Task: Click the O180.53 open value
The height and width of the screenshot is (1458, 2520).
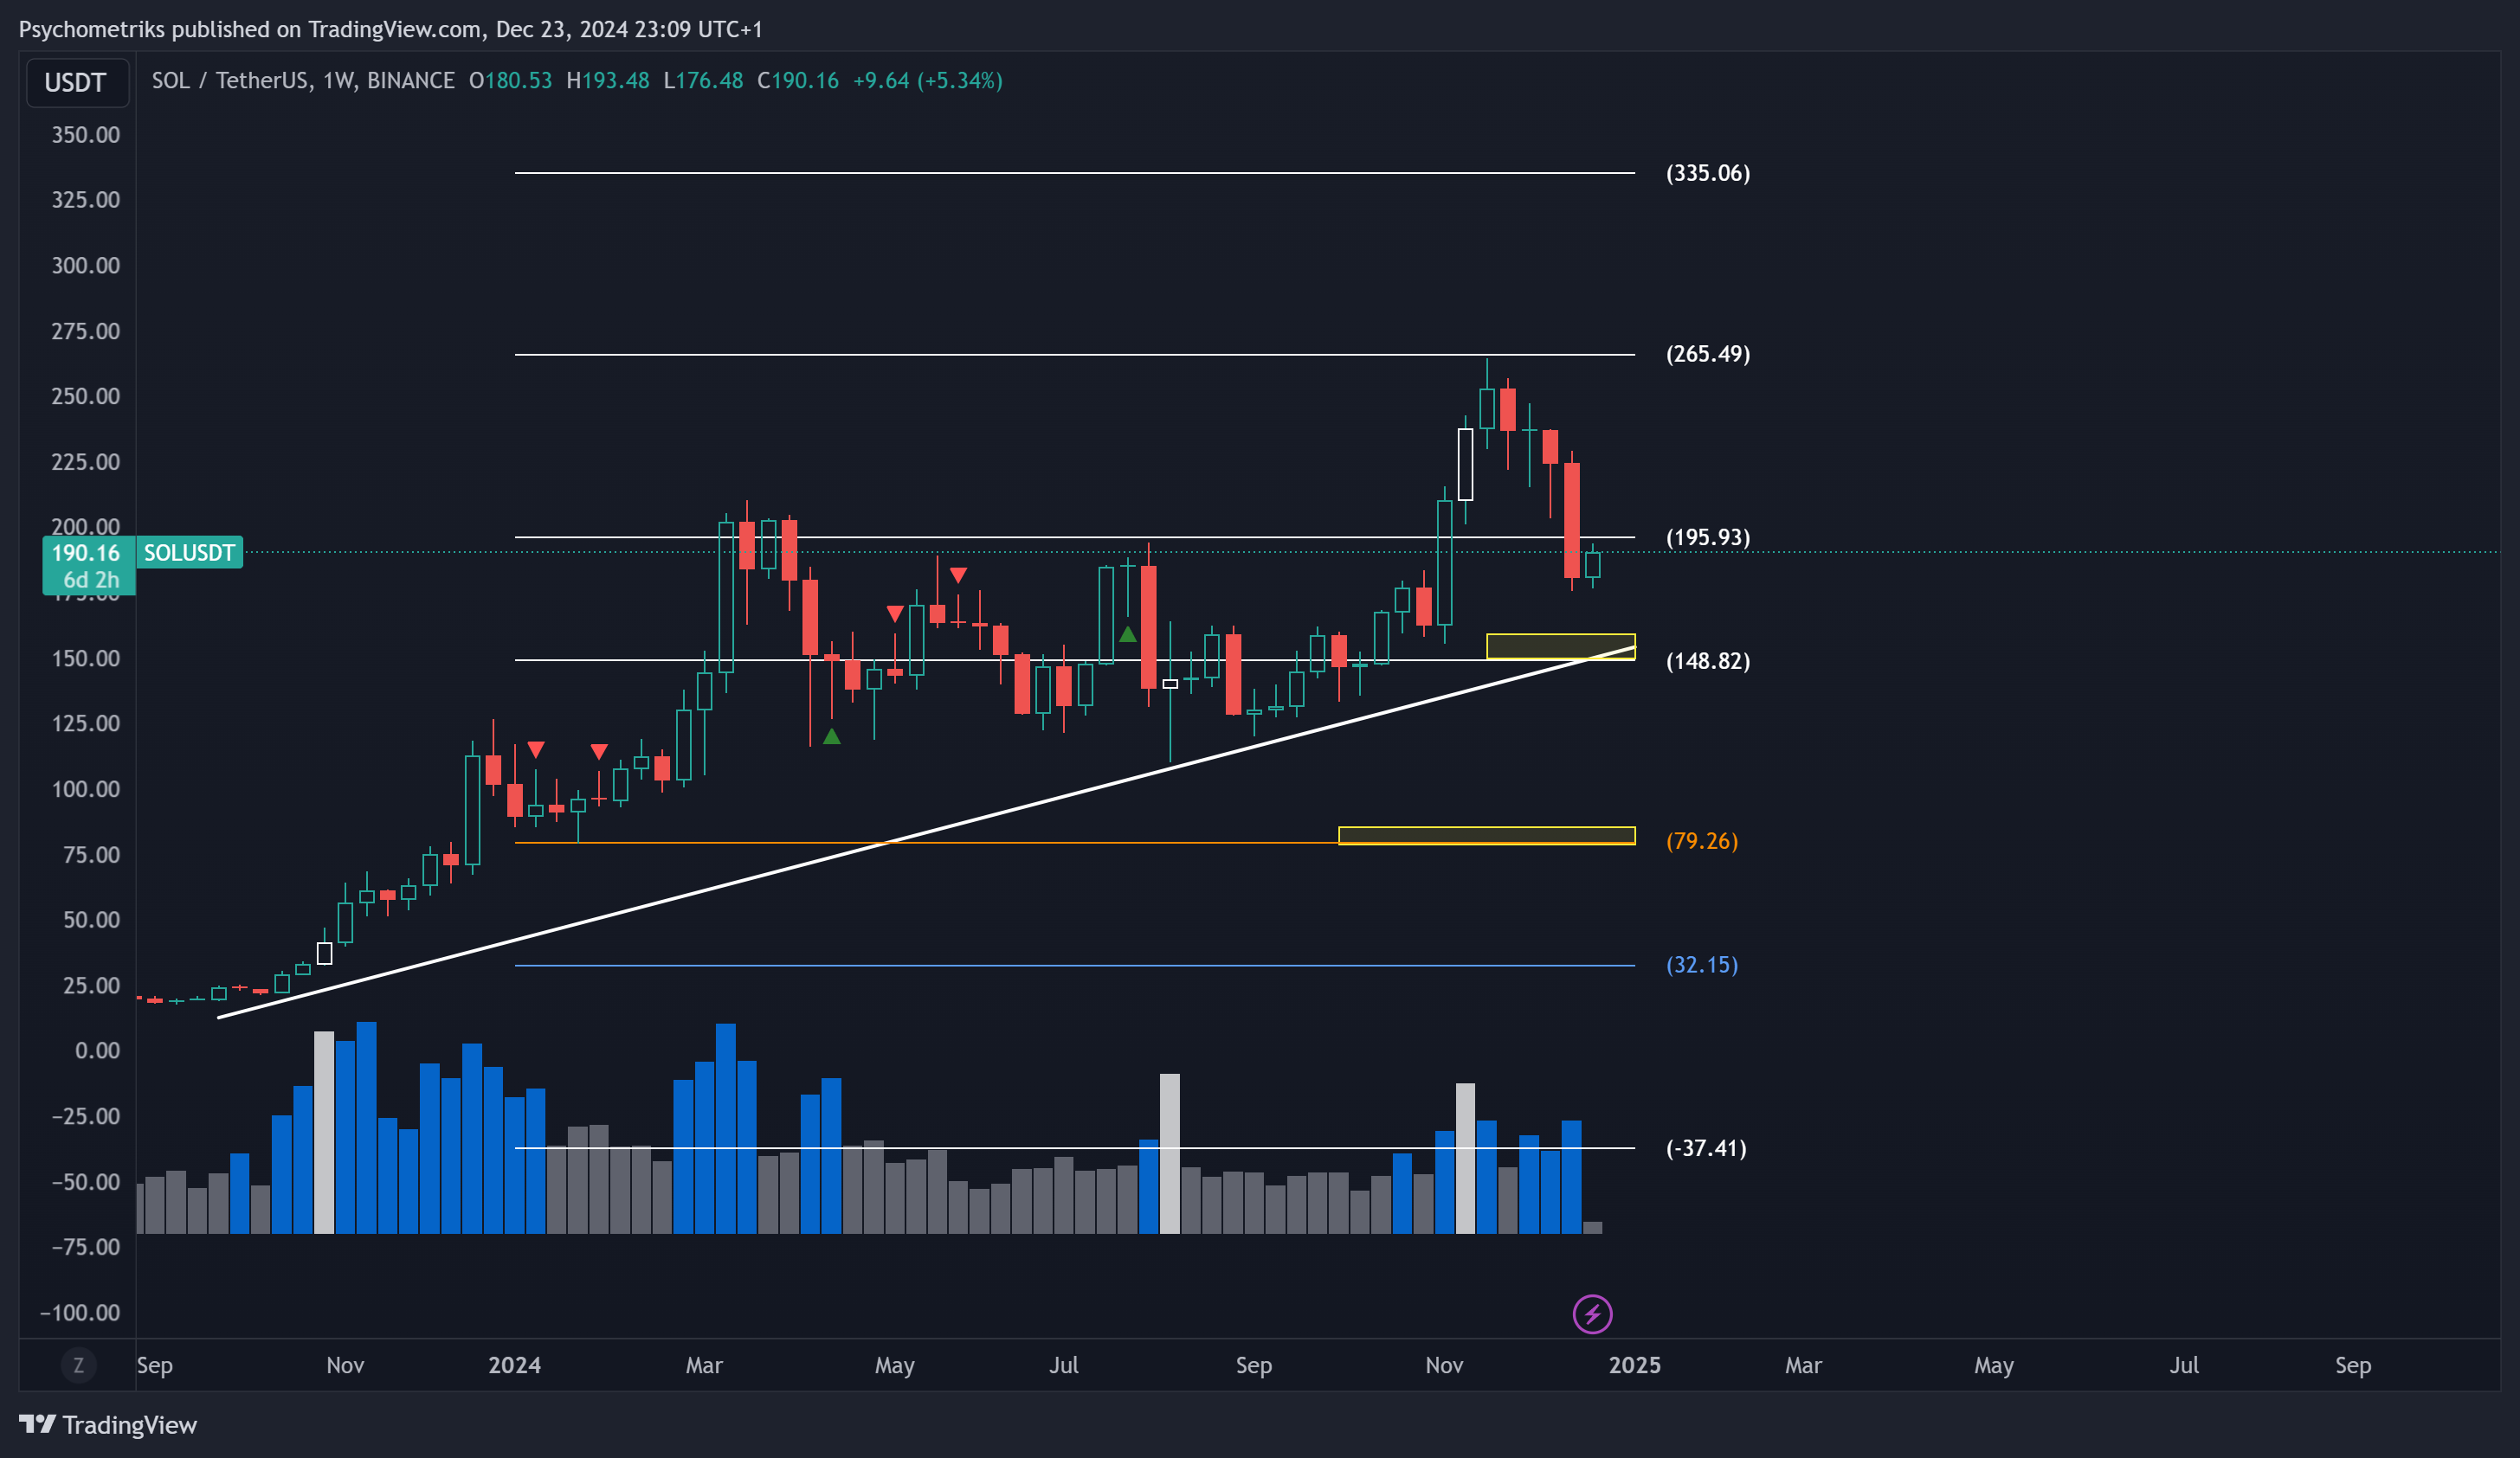Action: 510,80
